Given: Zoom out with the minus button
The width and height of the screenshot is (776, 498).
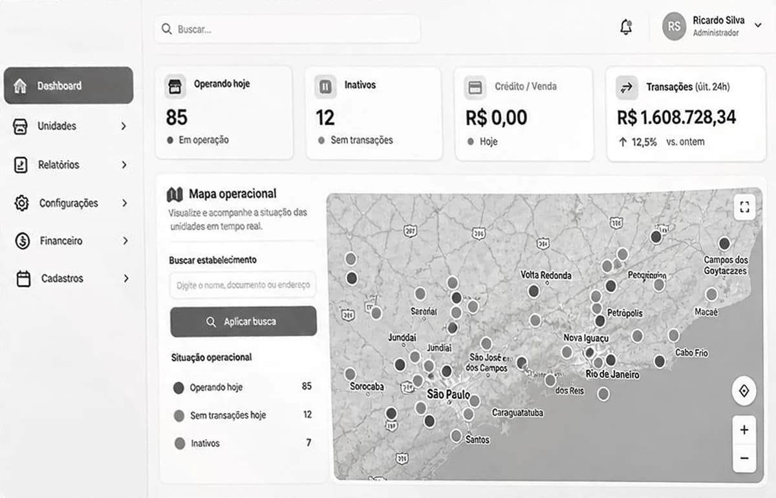Looking at the screenshot, I should point(744,458).
